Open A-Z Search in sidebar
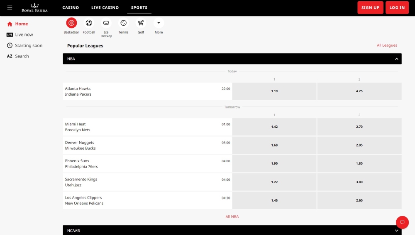The height and width of the screenshot is (235, 415). pyautogui.click(x=18, y=56)
